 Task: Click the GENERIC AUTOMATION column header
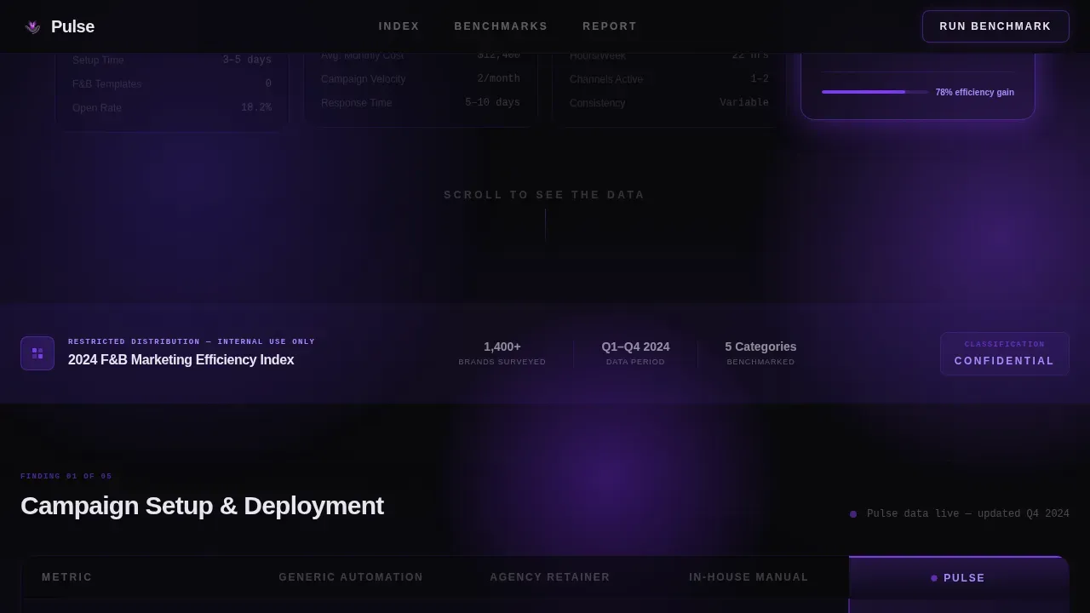click(351, 577)
